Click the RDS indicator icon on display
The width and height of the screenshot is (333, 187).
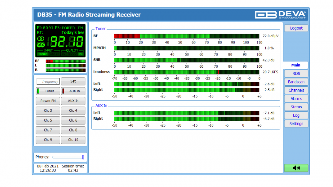41,45
